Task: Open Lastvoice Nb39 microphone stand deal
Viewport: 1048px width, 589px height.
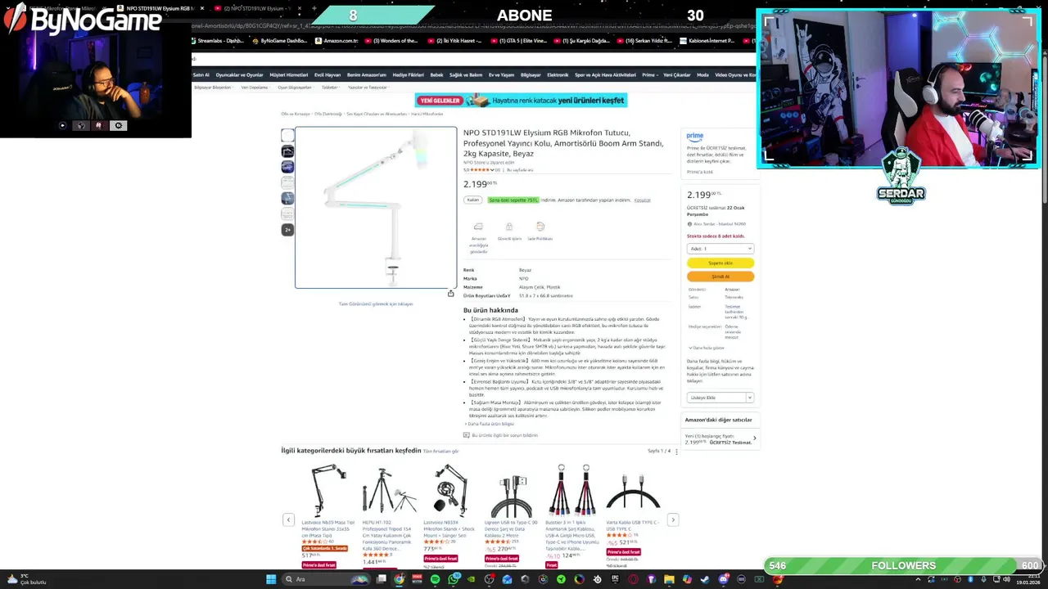Action: click(x=328, y=515)
